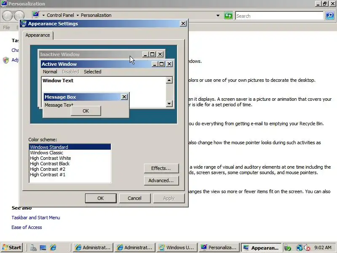This screenshot has width=337, height=253.
Task: Click the address bar control panel icon
Action: 36,15
